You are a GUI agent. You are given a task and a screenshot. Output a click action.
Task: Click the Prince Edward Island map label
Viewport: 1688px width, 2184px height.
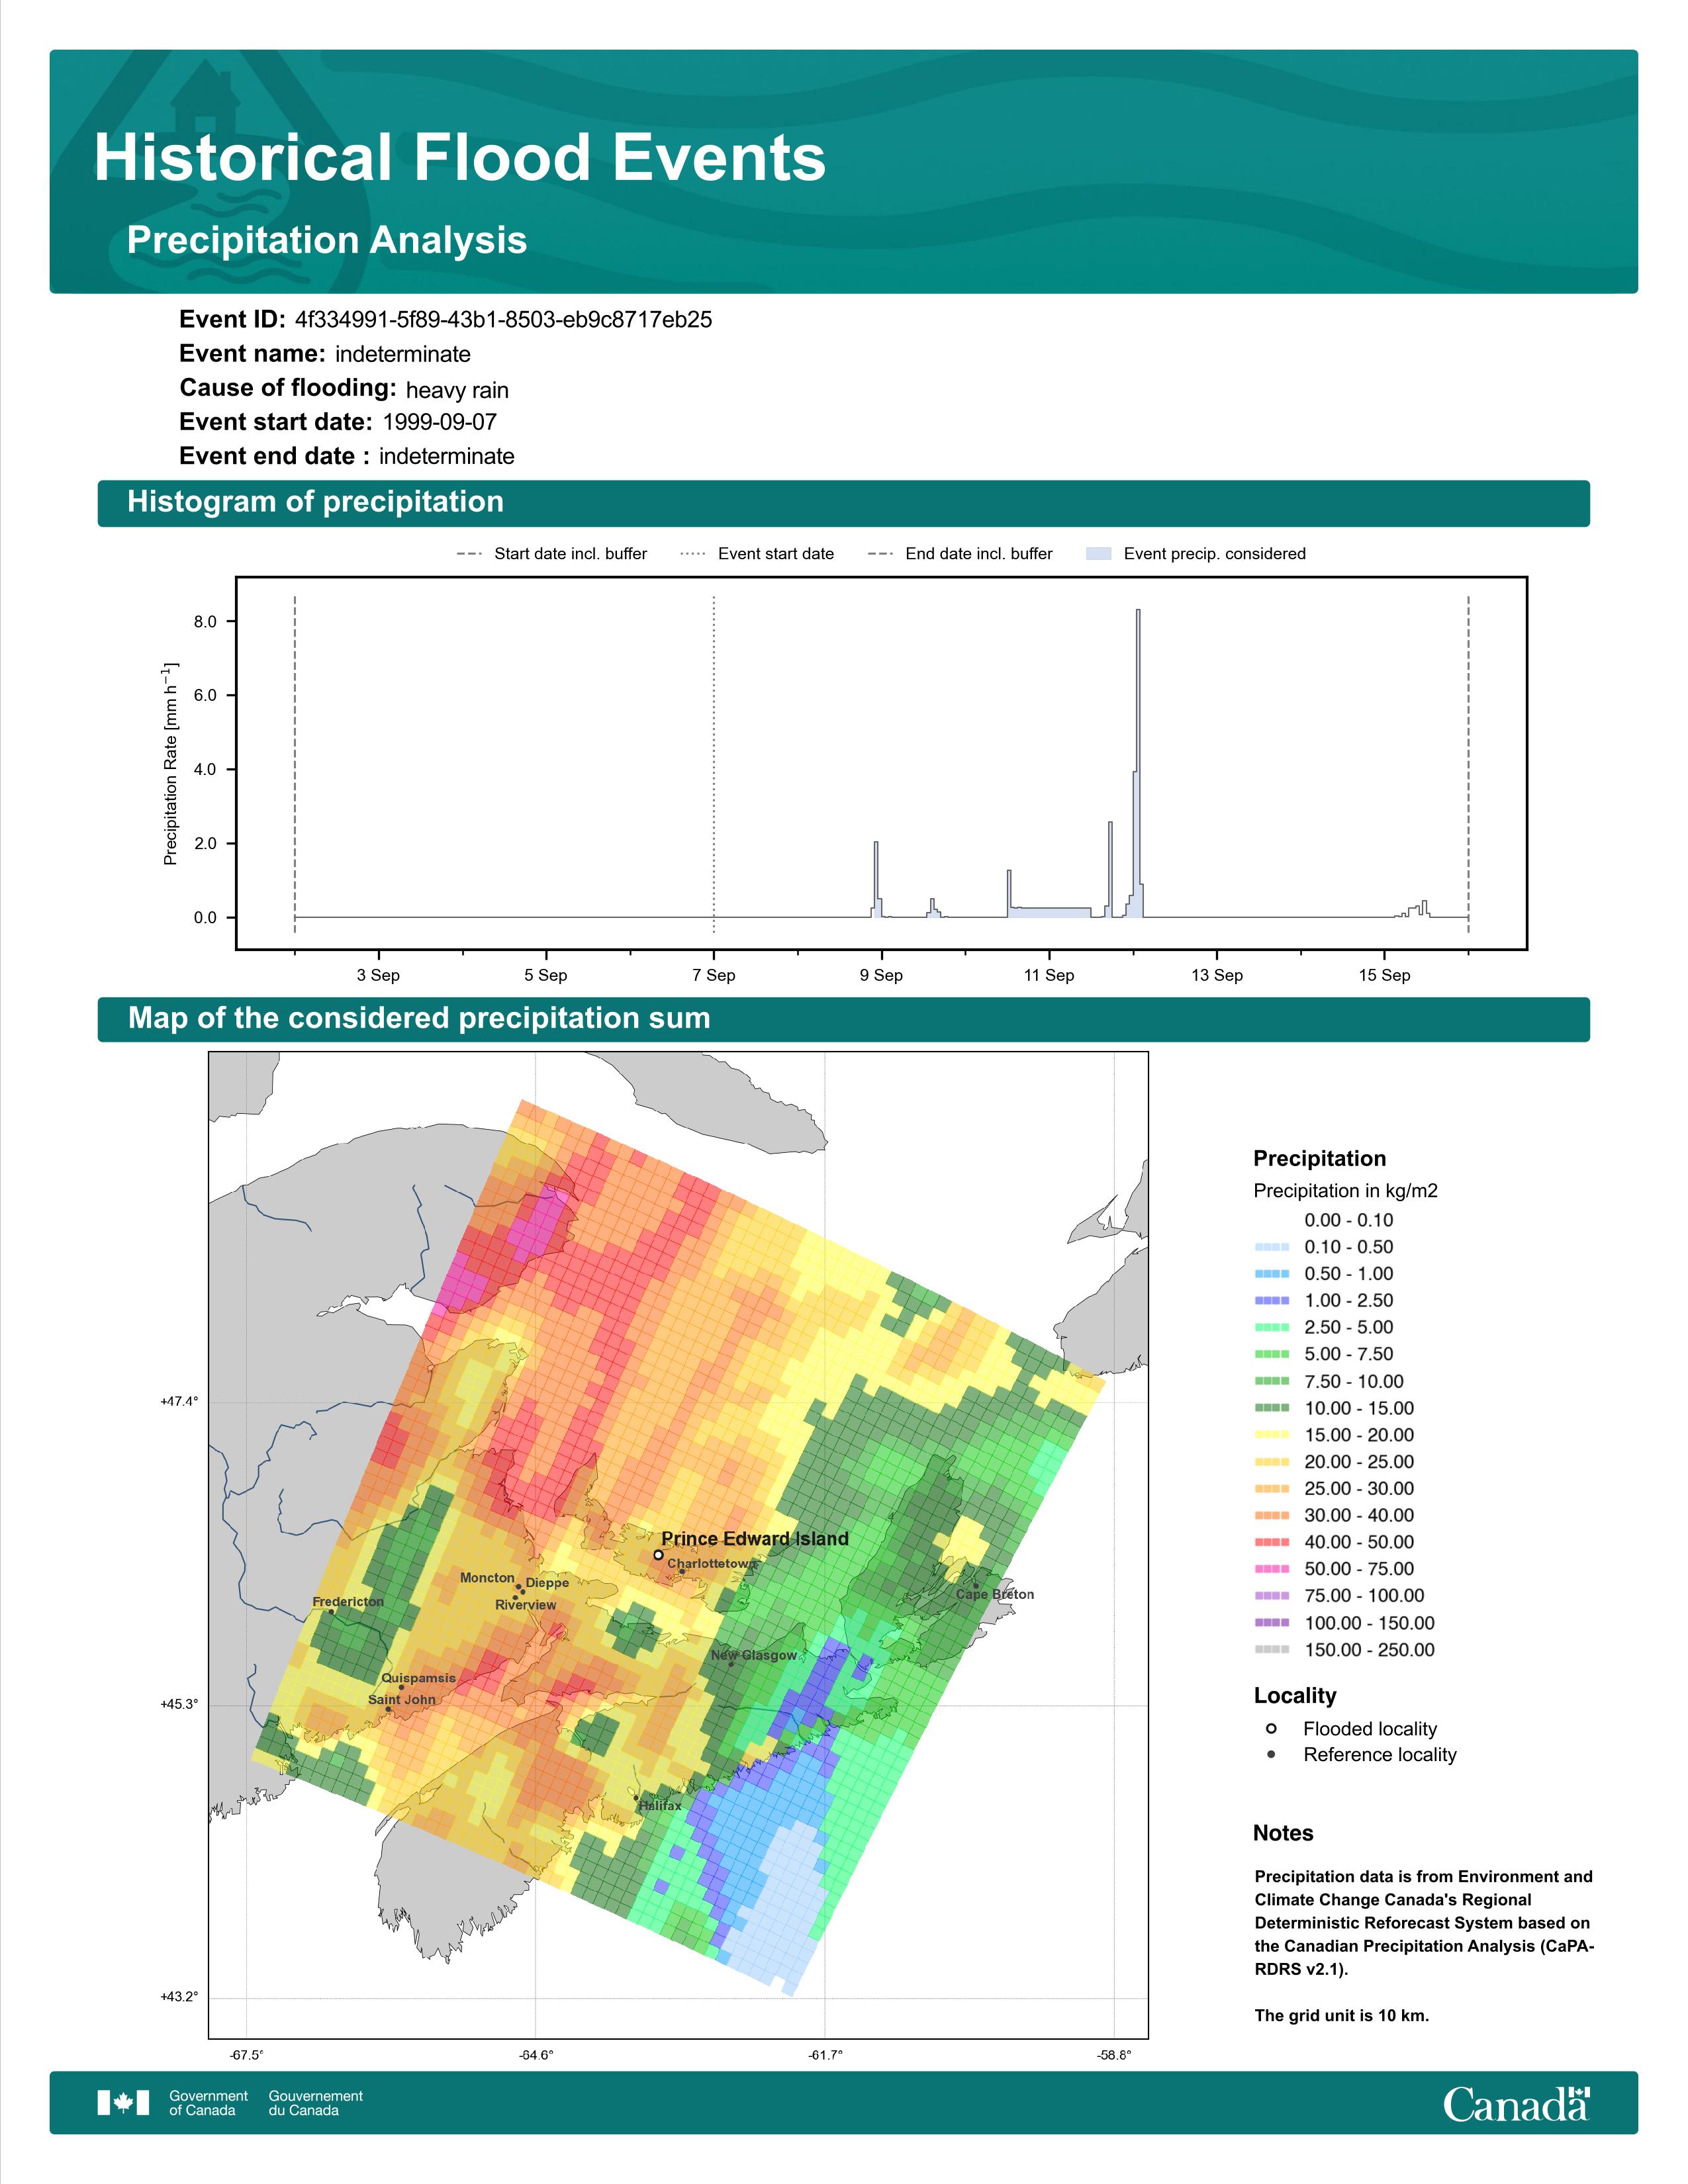click(x=755, y=1539)
